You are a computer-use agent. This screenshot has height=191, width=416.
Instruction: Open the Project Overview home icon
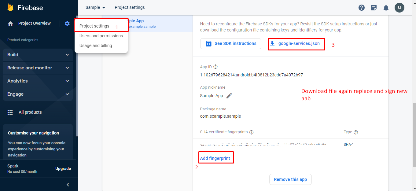point(10,24)
